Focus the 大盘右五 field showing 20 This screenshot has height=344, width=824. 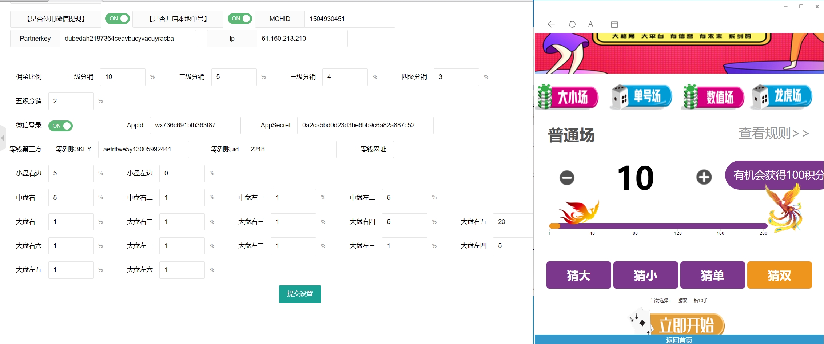(513, 222)
